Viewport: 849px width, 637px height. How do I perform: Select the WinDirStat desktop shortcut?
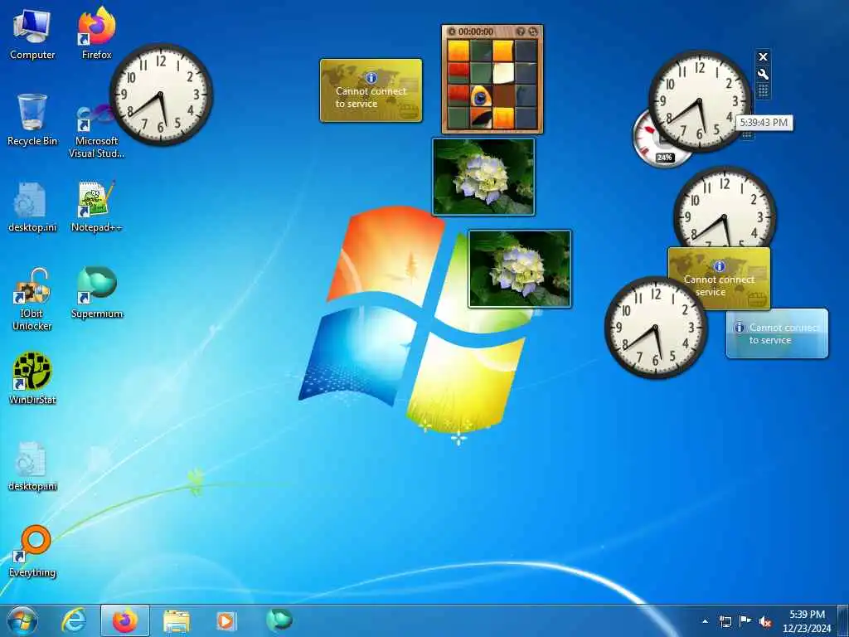point(32,378)
